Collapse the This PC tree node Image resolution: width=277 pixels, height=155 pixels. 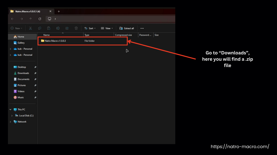coord(11,110)
